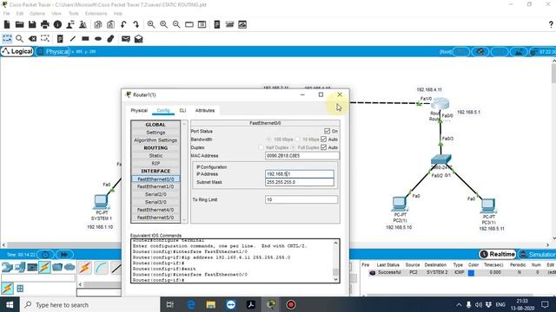
Task: Click the Fast Forward Time button
Action: pyautogui.click(x=64, y=254)
